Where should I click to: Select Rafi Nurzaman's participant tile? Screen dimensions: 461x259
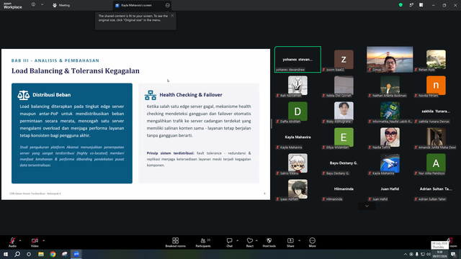pyautogui.click(x=297, y=86)
